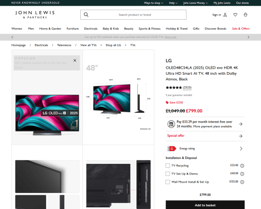261x209 pixels.
Task: Open the 48-inch dimensions diagram image
Action: tap(119, 97)
